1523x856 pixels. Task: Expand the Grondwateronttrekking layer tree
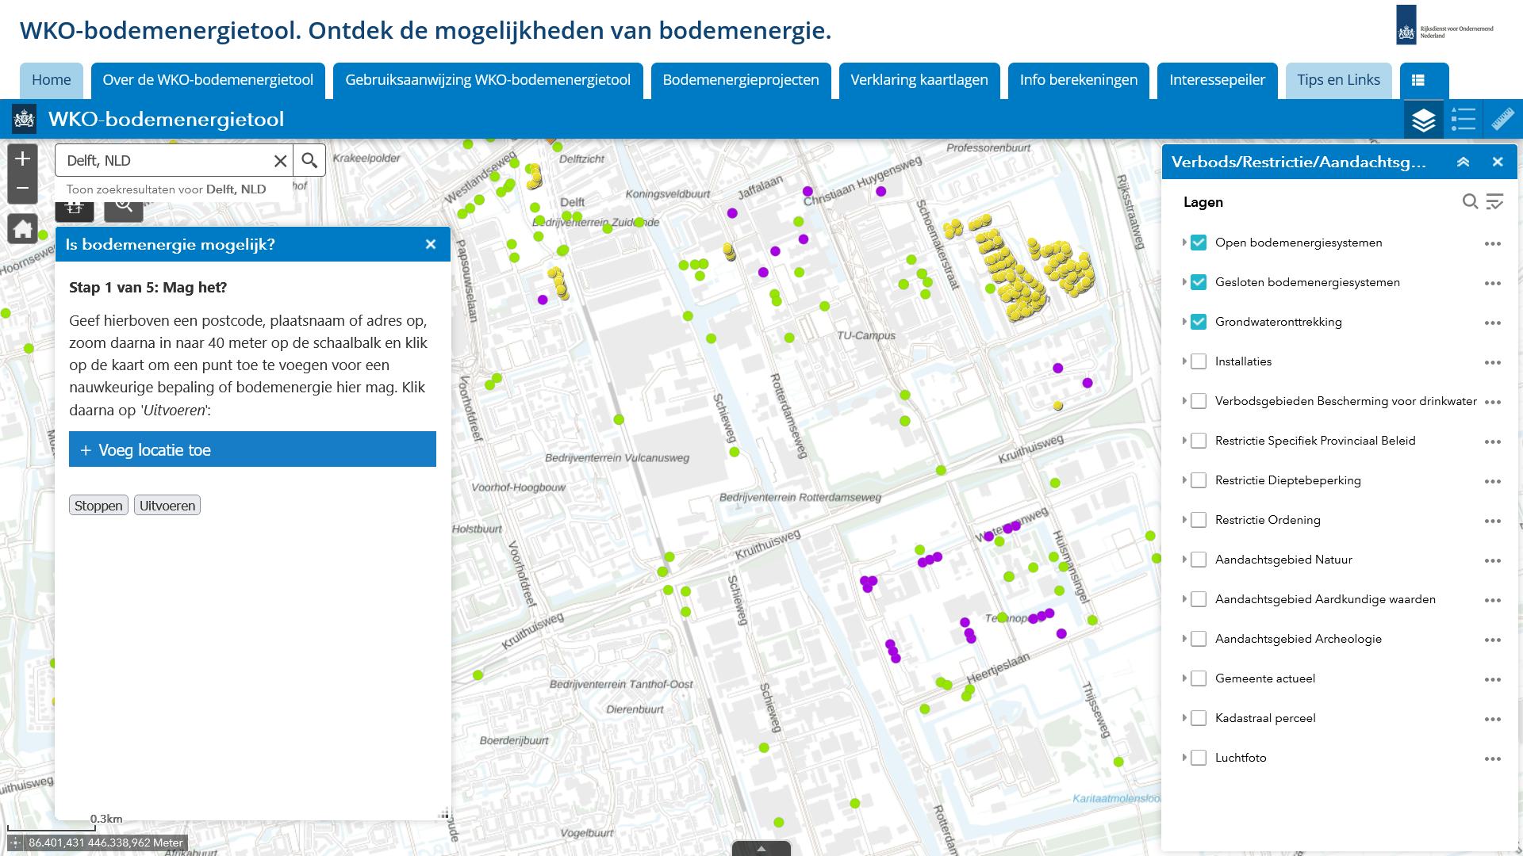click(1184, 322)
